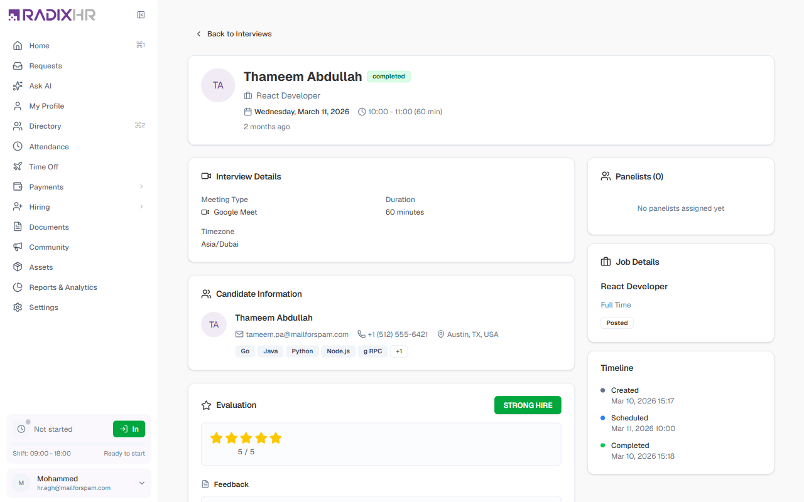The image size is (804, 502).
Task: Click the five gold stars rating
Action: click(246, 438)
